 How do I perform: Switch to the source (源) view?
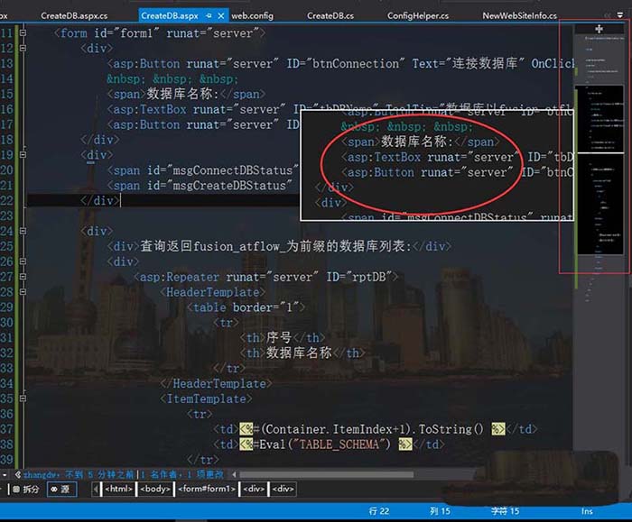61,489
